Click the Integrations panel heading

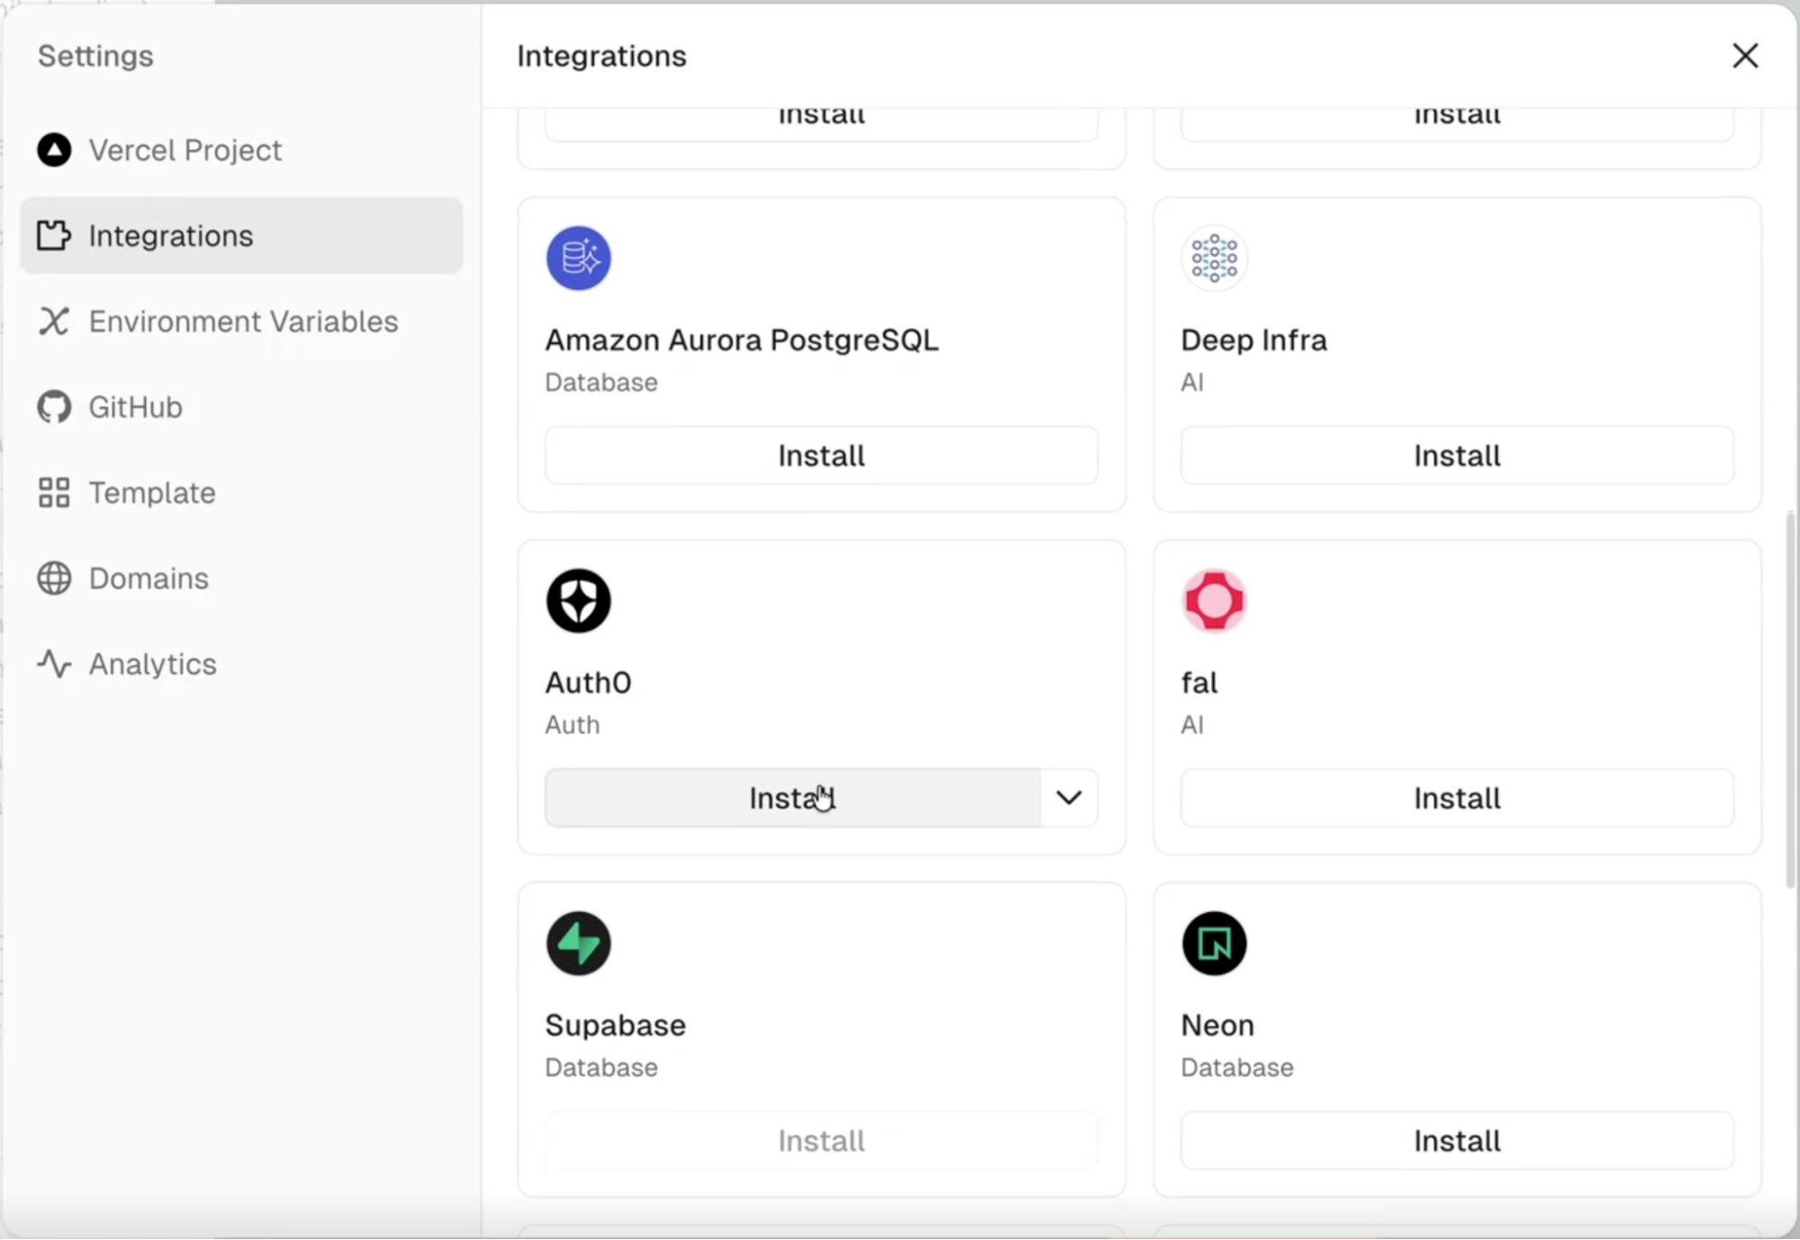(602, 56)
